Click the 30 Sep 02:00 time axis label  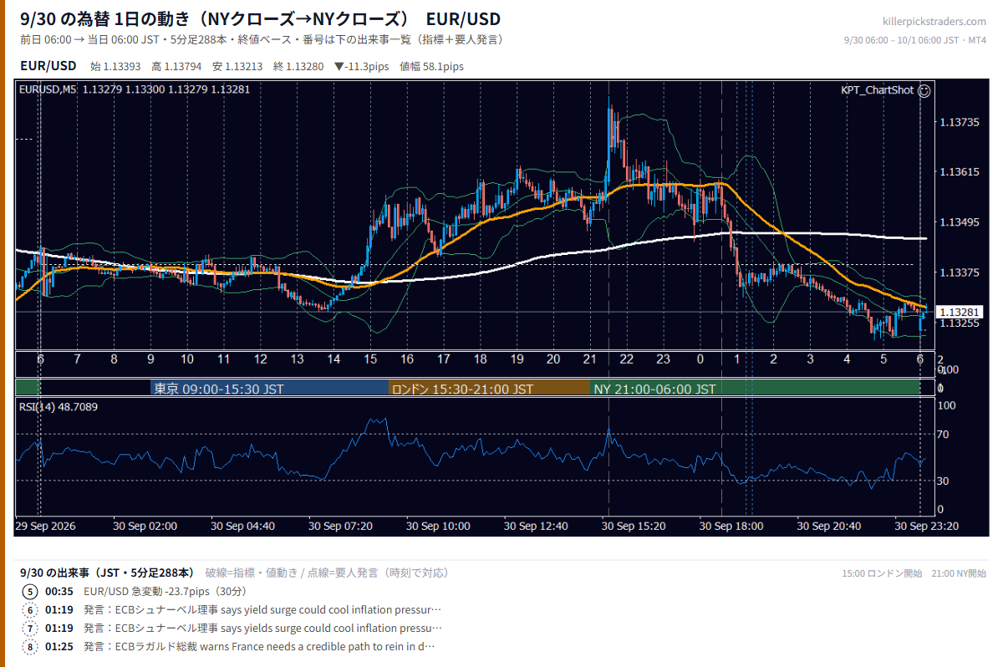tap(145, 527)
